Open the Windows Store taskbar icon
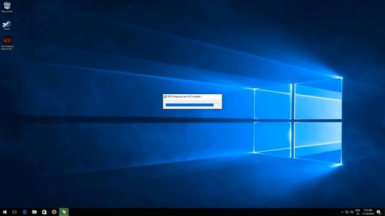 click(x=44, y=212)
